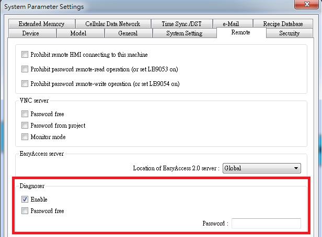Click the Diagnoser Password input field

tap(266, 223)
